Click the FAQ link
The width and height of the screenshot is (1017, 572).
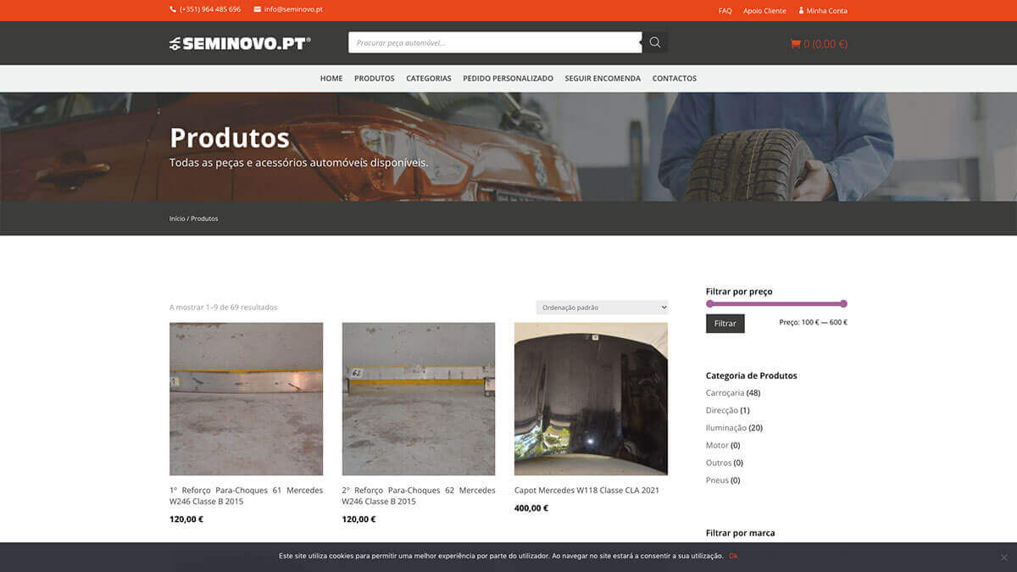click(x=725, y=11)
